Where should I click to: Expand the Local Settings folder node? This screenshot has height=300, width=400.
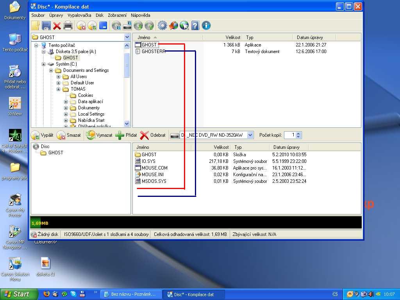coord(66,114)
